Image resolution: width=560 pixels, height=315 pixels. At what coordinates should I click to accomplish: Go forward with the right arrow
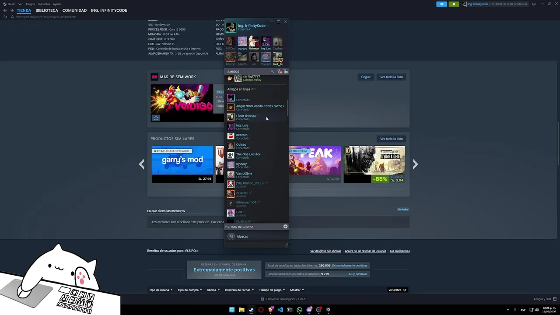12,10
